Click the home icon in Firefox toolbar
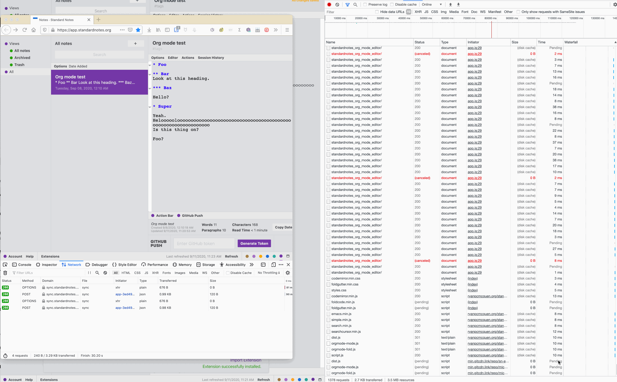The width and height of the screenshot is (617, 382). 34,30
